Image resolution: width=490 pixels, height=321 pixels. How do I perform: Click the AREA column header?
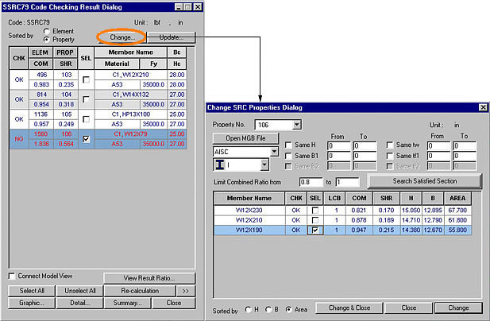458,198
